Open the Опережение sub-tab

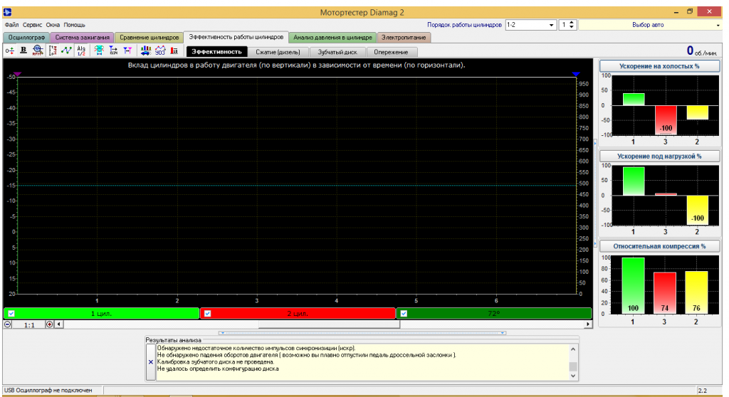pyautogui.click(x=391, y=52)
